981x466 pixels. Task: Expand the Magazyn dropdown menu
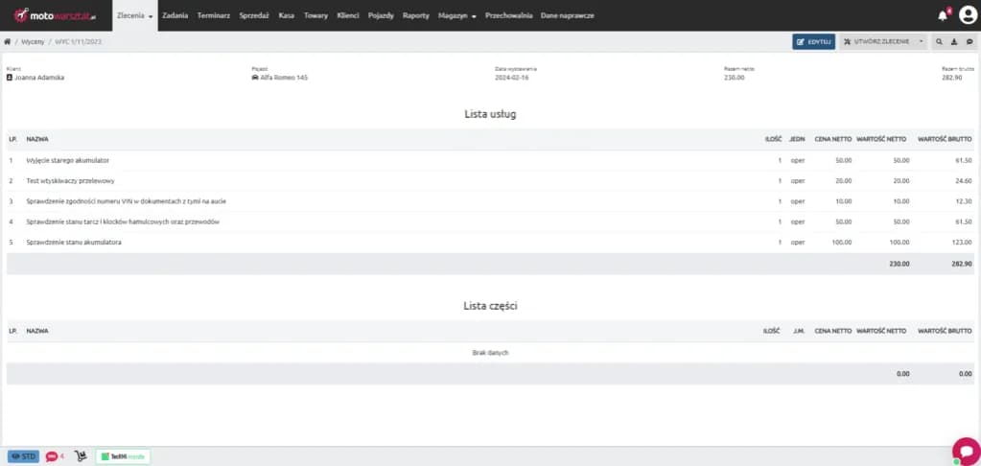pos(457,16)
